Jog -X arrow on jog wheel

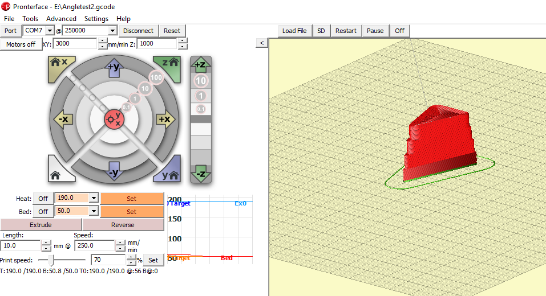(x=63, y=120)
